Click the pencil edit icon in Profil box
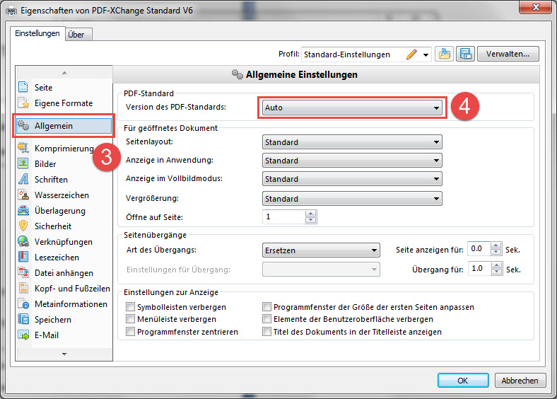 (411, 54)
